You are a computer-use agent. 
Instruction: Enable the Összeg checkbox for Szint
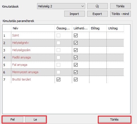pyautogui.click(x=58, y=36)
